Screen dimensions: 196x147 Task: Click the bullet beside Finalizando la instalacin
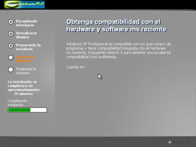point(11,70)
